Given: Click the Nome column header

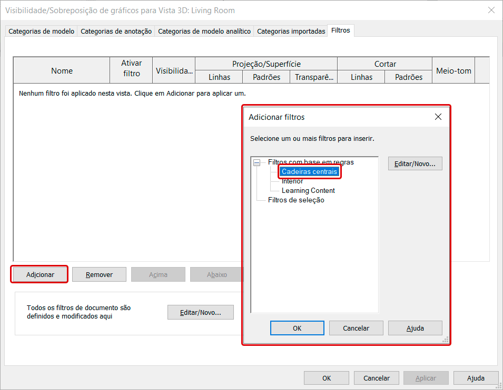Looking at the screenshot, I should [62, 70].
